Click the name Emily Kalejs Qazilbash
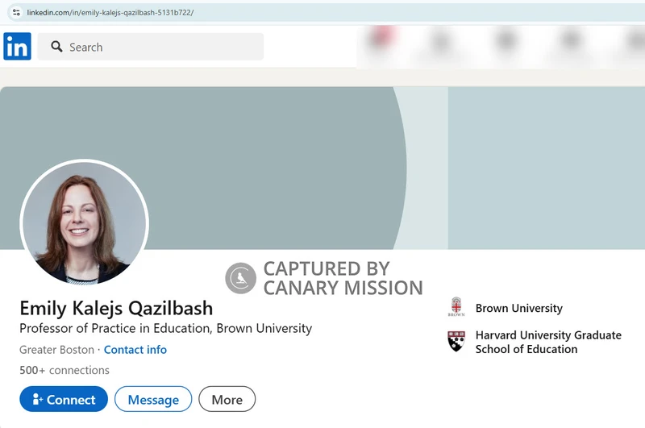Viewport: 645px width, 428px height. (116, 308)
